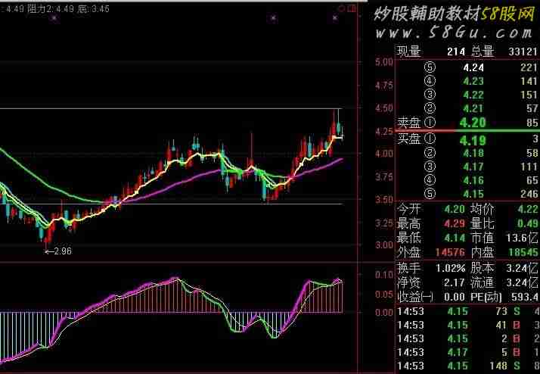Click the 3.25 price axis label

[384, 223]
